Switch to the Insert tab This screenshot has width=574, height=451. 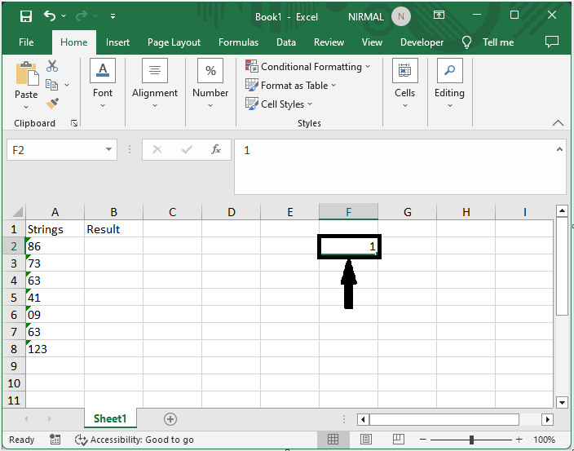point(117,42)
